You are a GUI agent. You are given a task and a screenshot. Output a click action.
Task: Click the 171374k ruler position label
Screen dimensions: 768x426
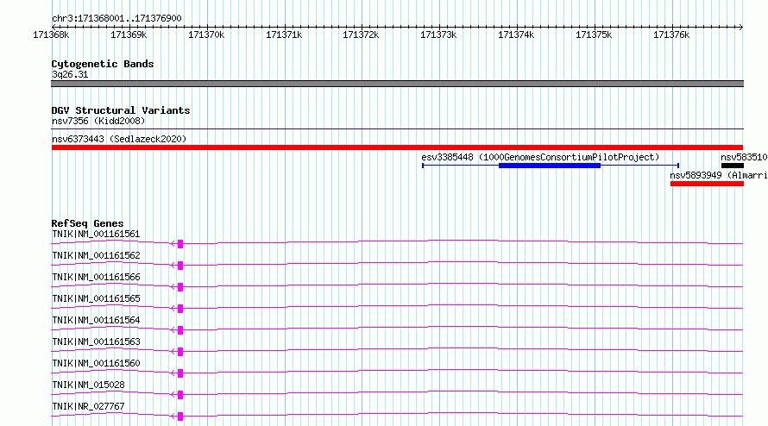516,34
